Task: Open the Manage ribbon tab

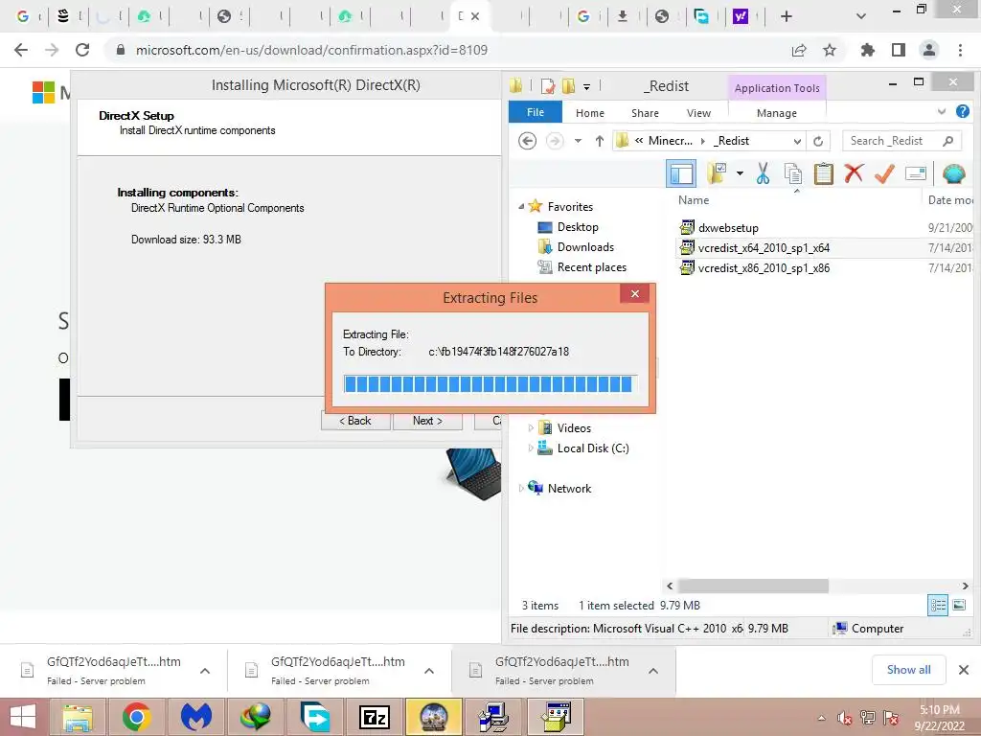Action: (776, 113)
